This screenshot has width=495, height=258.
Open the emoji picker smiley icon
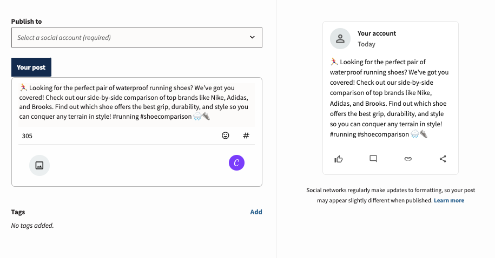[x=226, y=135]
